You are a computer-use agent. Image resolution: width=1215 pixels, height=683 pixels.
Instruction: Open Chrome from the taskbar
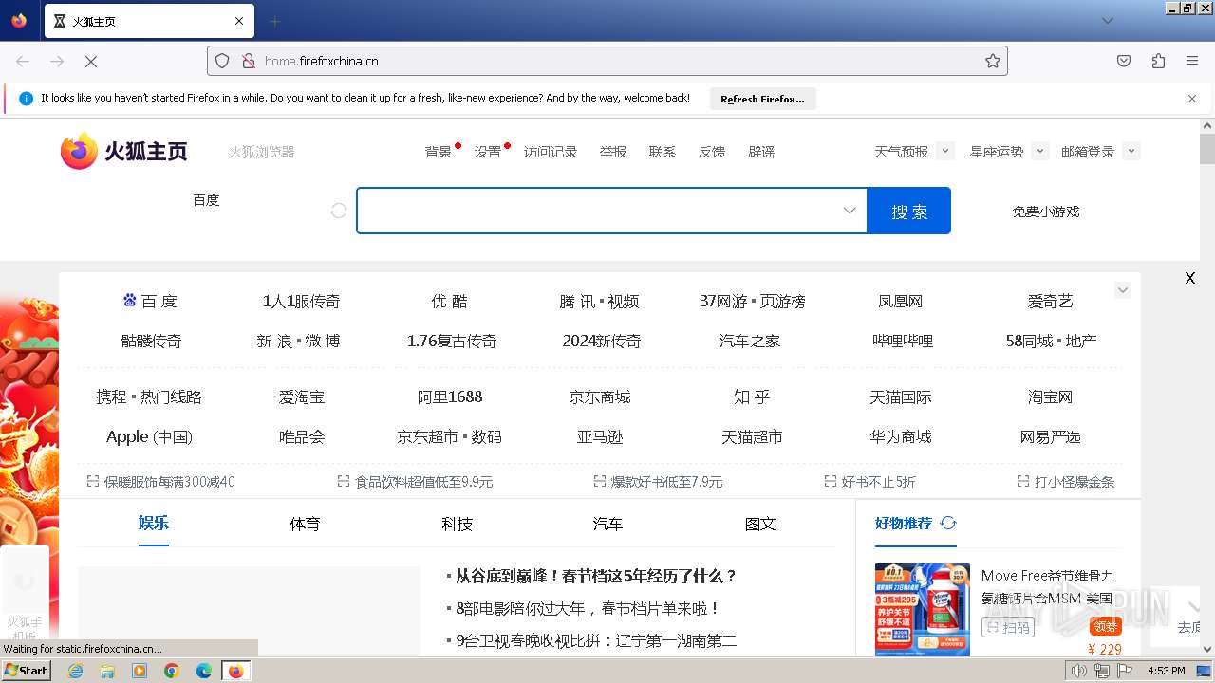pos(172,671)
